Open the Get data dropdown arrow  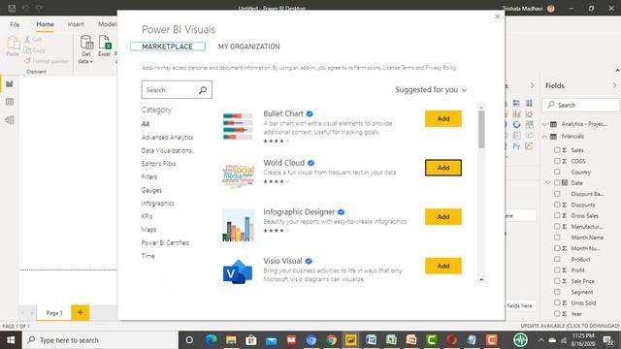[91, 62]
